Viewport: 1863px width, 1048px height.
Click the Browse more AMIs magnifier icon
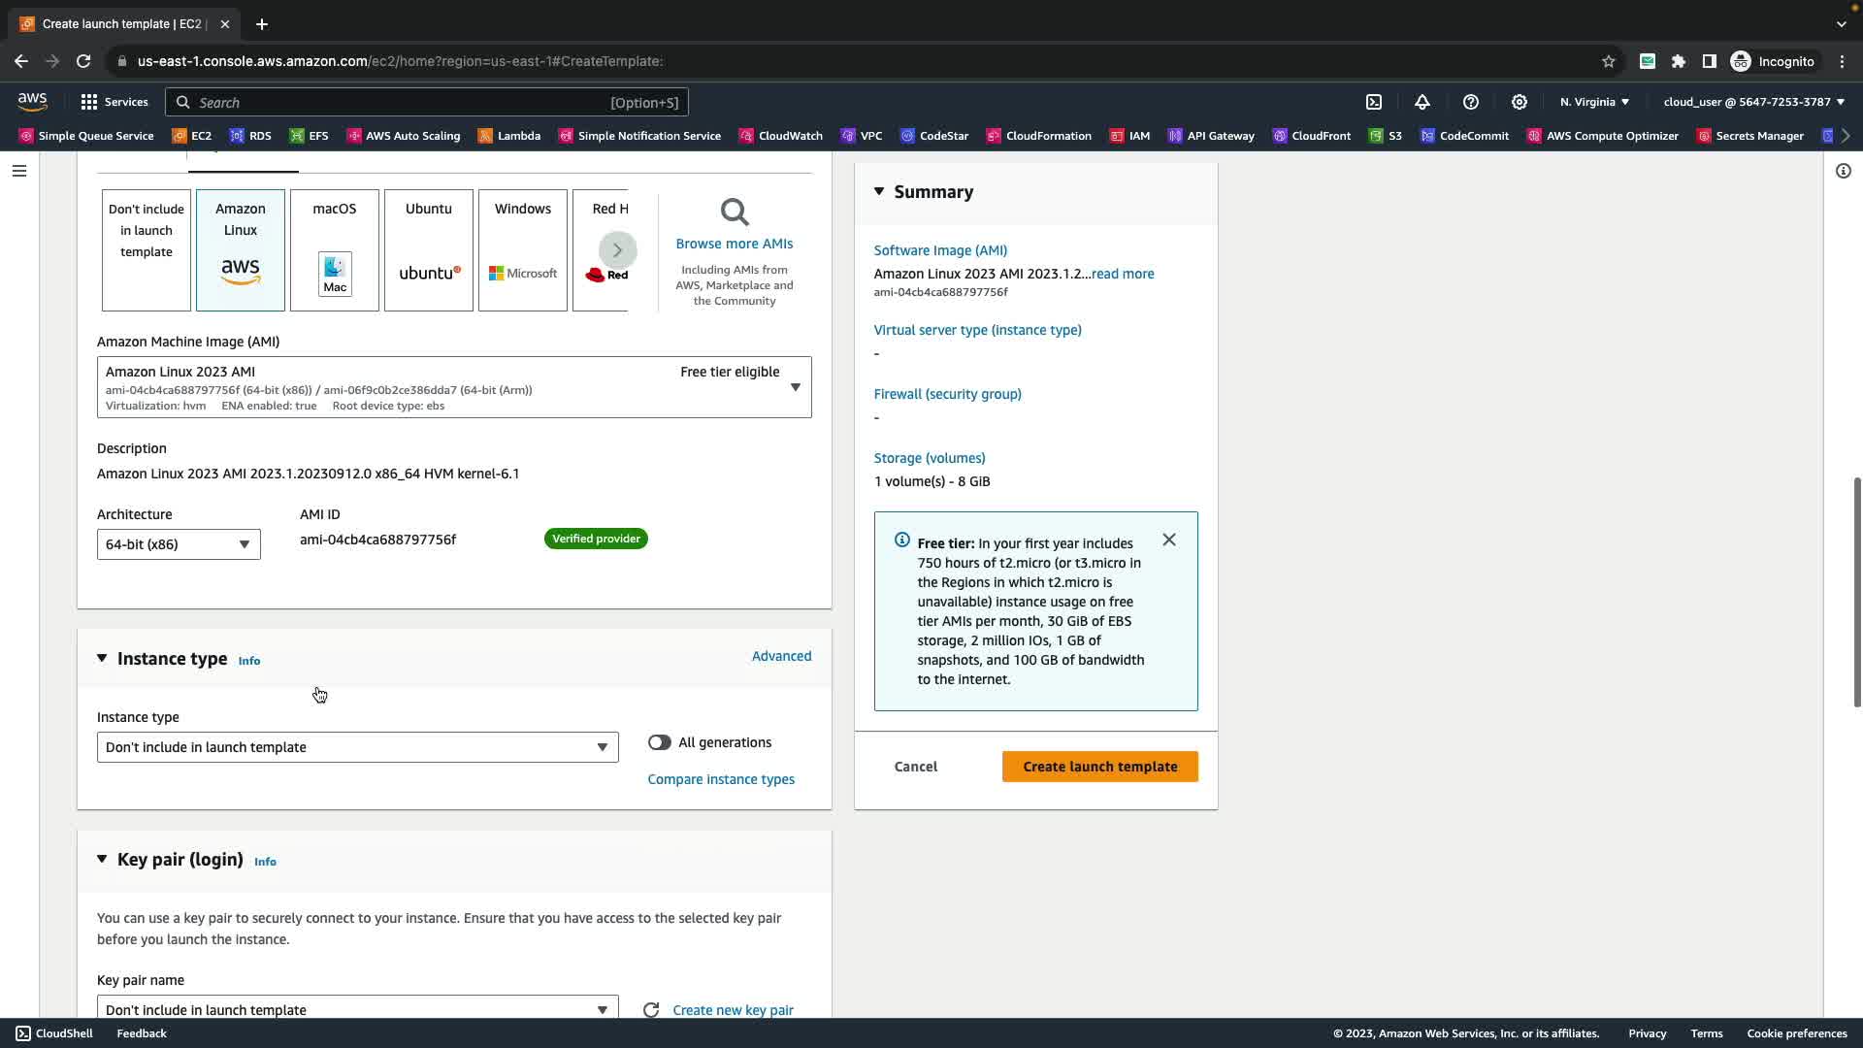coord(735,213)
